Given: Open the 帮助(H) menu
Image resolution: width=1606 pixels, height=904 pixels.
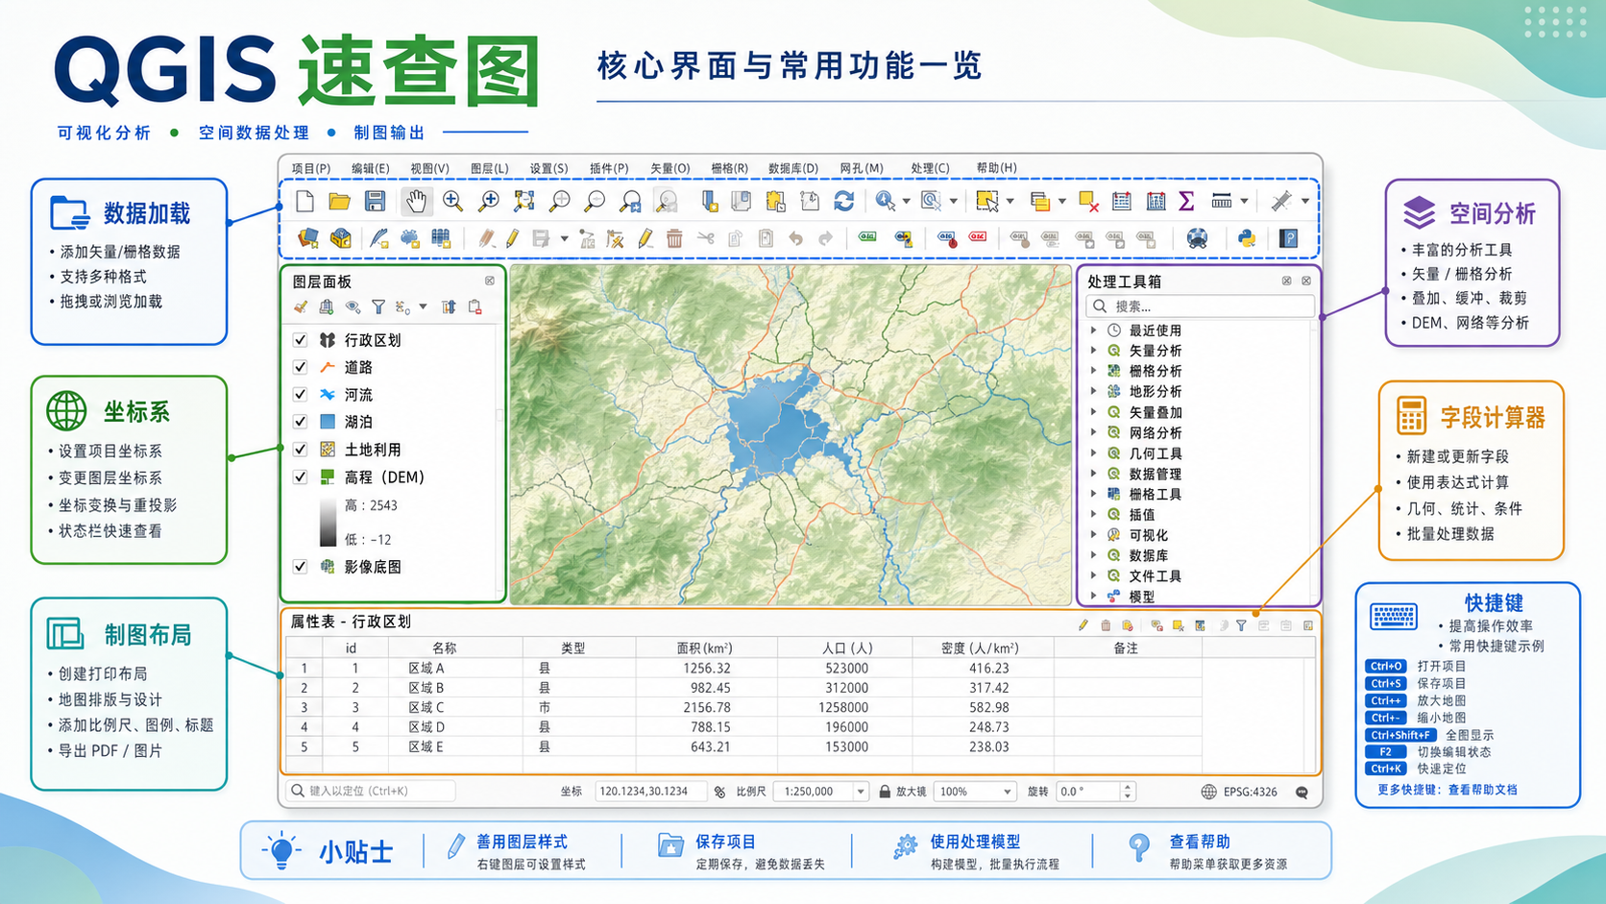Looking at the screenshot, I should coord(997,168).
